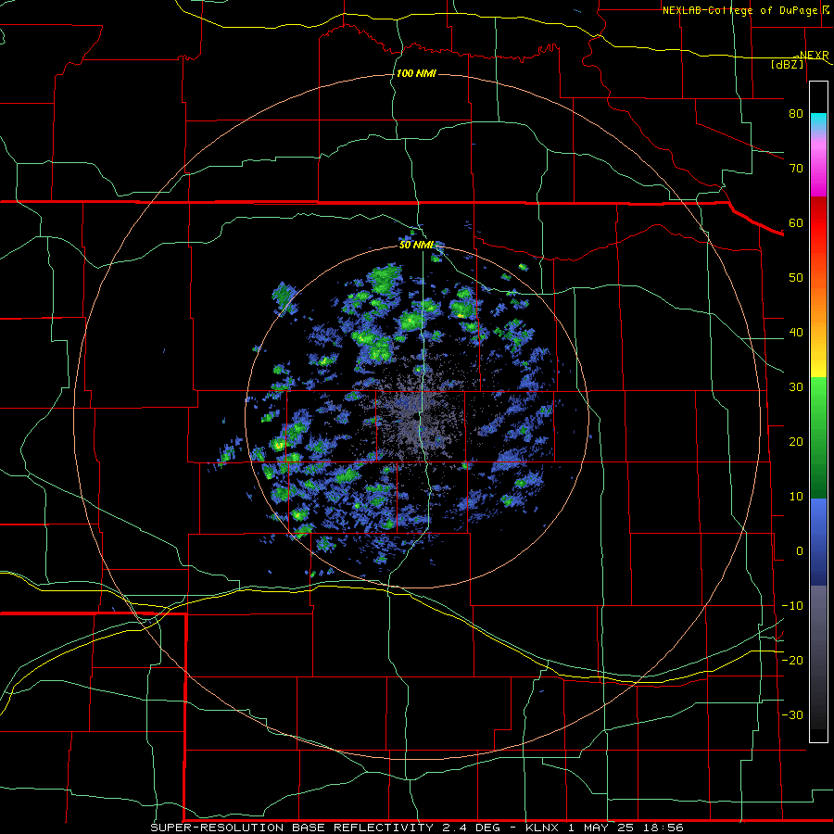Click the 50 value on the color scale
The height and width of the screenshot is (834, 834).
click(796, 278)
